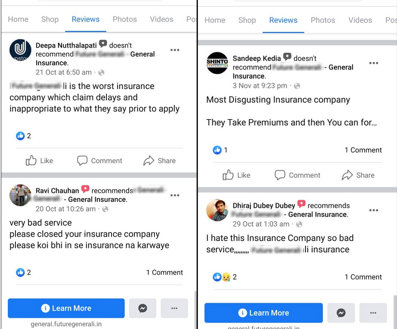
Task: Open options menu for Deepa Nutthalapati's review
Action: 175,50
